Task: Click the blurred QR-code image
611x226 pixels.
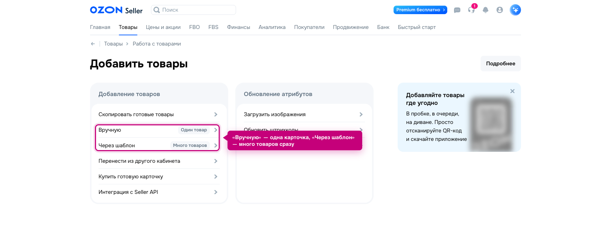Action: (491, 124)
